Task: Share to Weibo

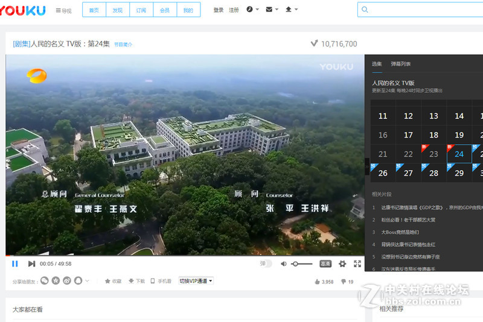Action: [x=67, y=280]
